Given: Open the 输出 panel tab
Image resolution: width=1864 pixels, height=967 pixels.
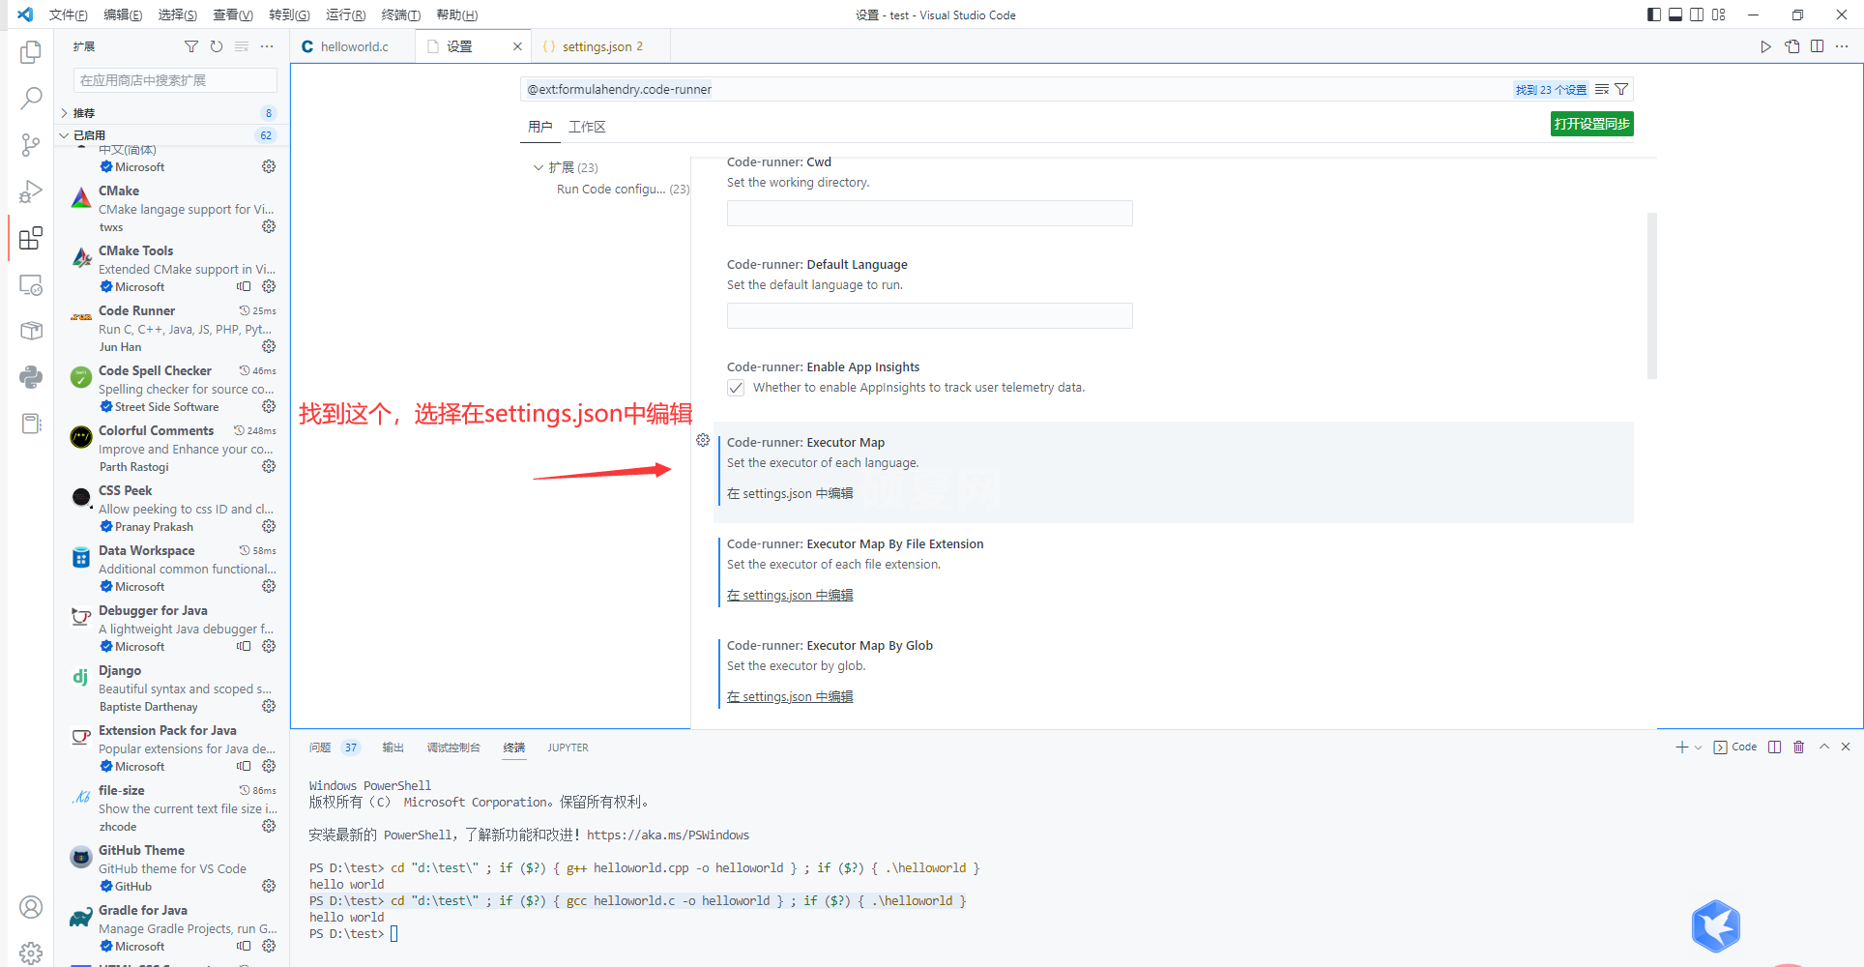Looking at the screenshot, I should 393,747.
